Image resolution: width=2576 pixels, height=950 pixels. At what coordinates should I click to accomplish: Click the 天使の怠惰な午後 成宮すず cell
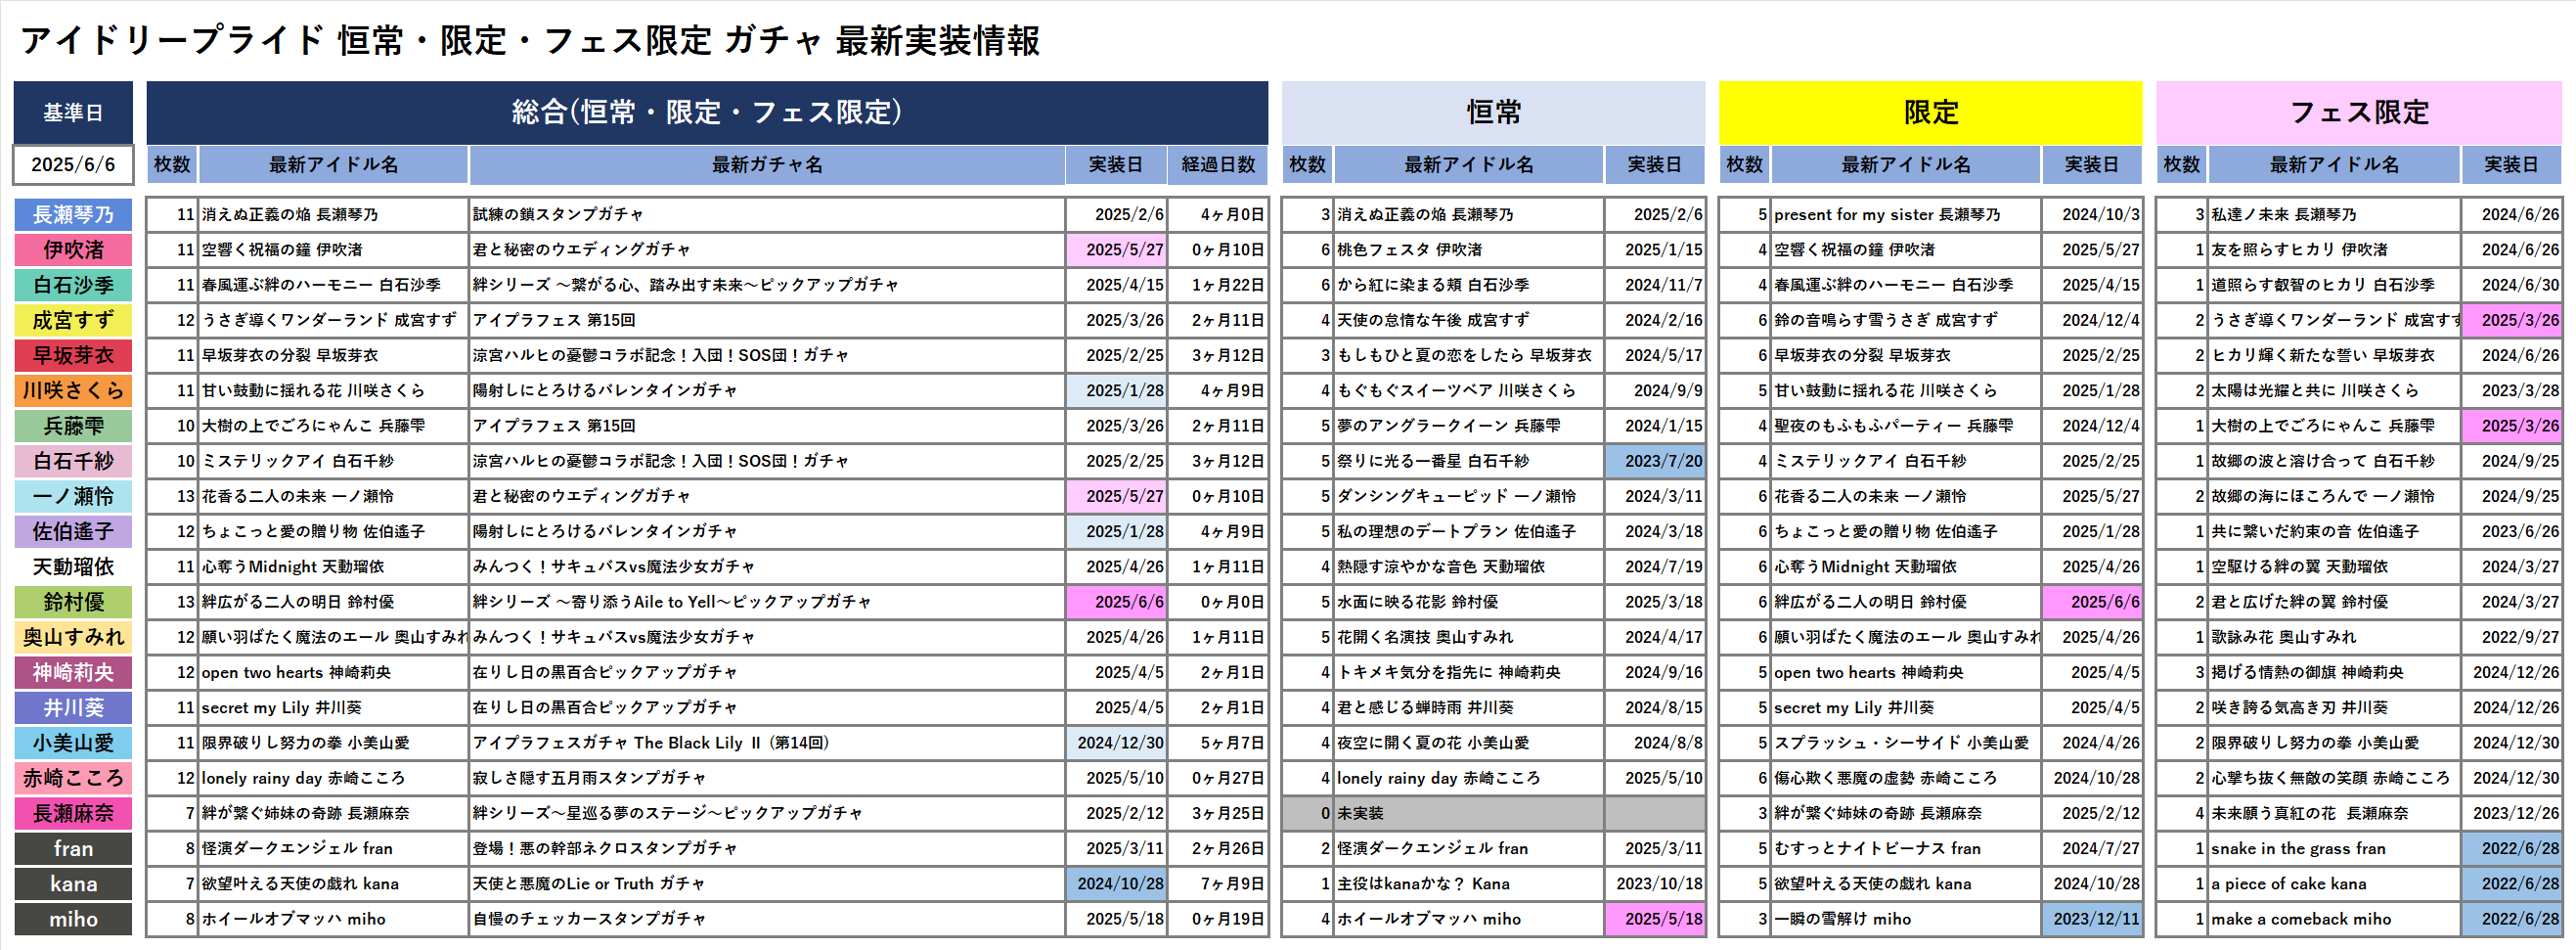(1468, 321)
